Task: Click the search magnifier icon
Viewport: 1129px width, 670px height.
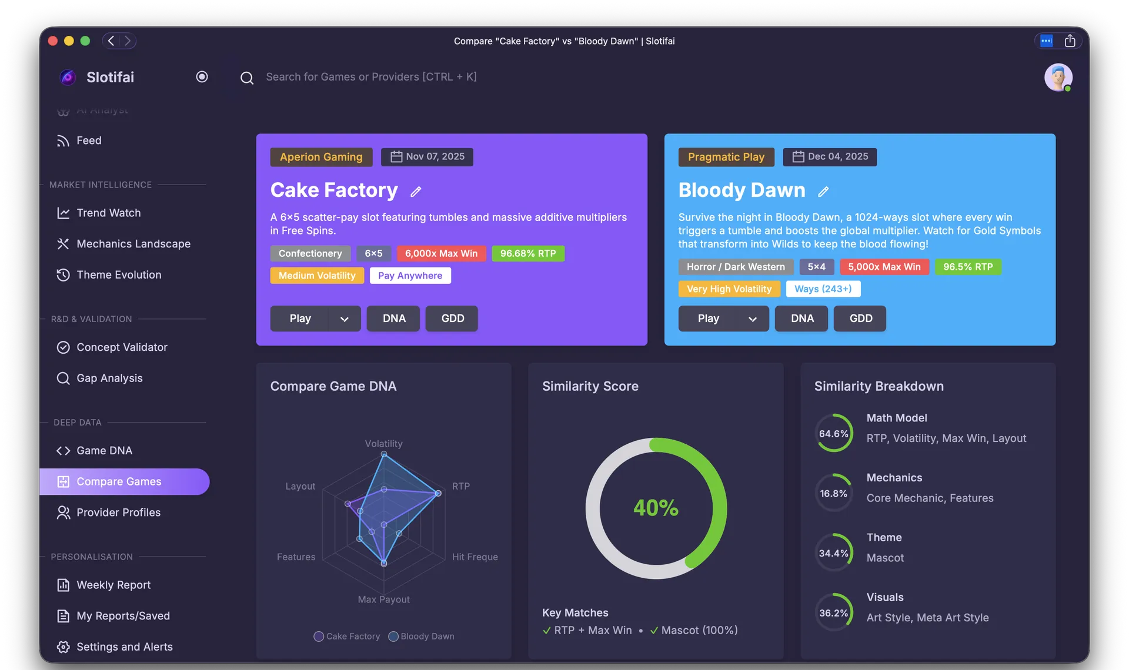Action: [247, 78]
